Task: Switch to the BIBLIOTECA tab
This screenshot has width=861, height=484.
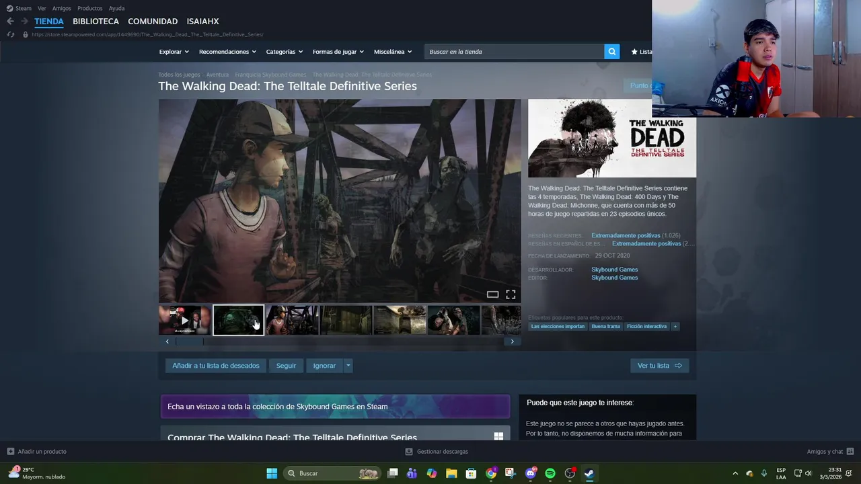Action: pyautogui.click(x=96, y=22)
